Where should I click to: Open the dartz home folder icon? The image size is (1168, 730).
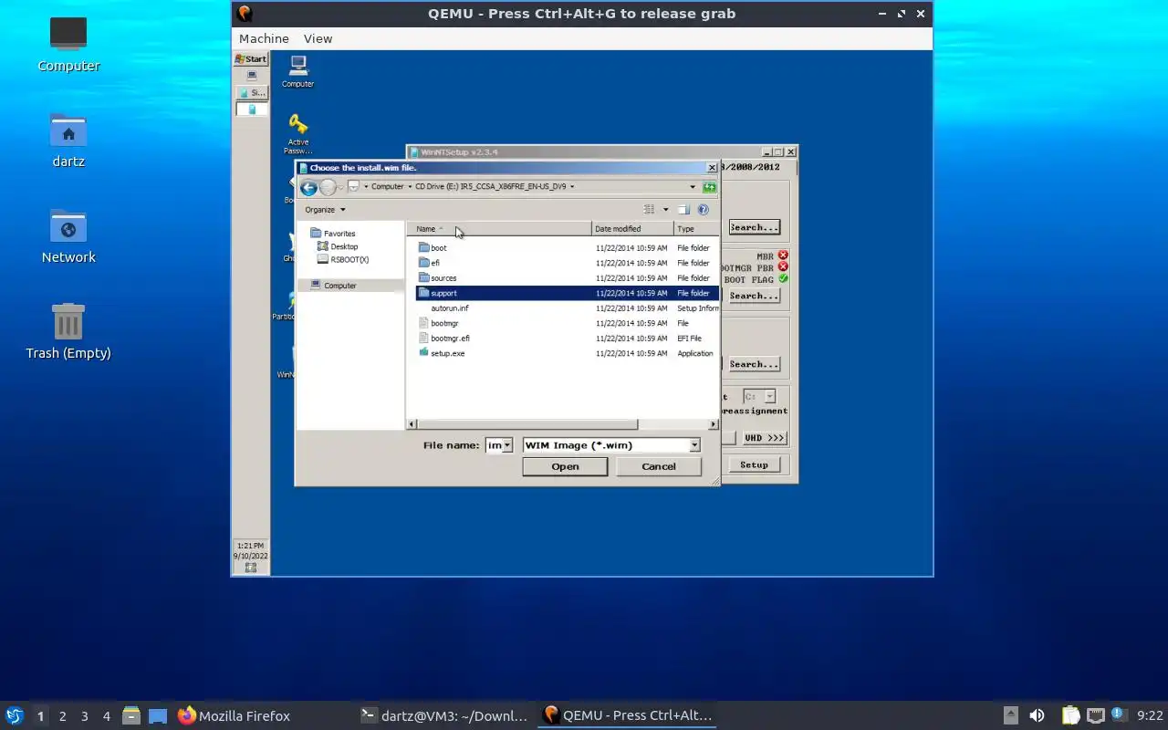[x=68, y=140]
